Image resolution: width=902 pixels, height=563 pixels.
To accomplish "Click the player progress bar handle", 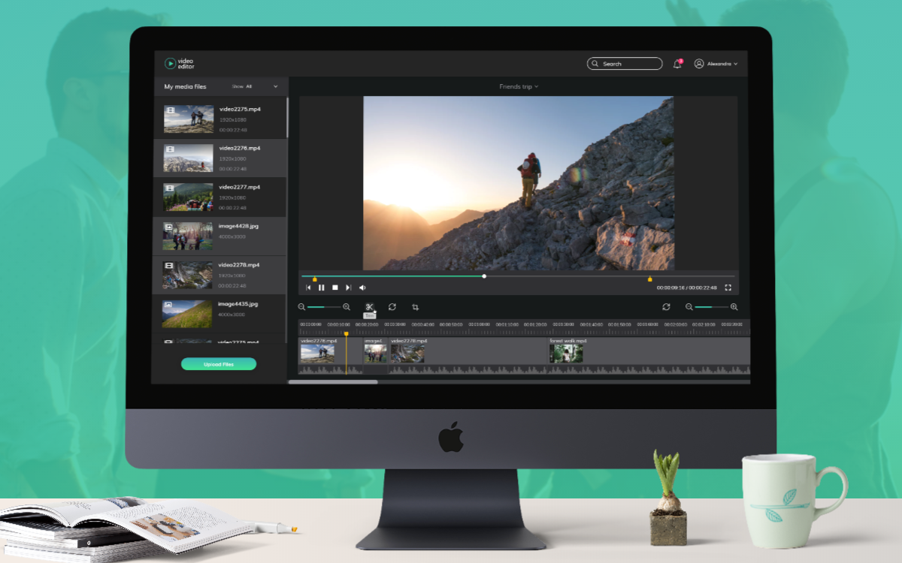I will tap(484, 276).
